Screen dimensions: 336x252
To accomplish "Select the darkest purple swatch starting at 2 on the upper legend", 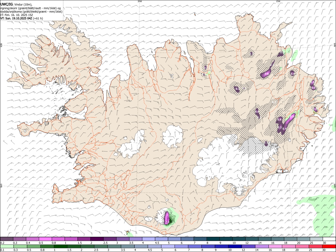I will click(97, 239).
